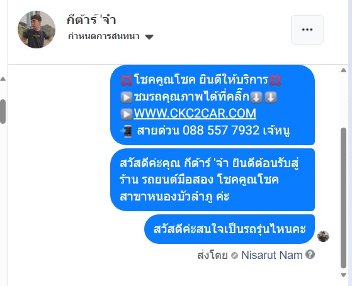
Task: Select the สวัสดีค่ะสนใจเป็นรถรุ่นไหนคะ message bubble
Action: (229, 229)
